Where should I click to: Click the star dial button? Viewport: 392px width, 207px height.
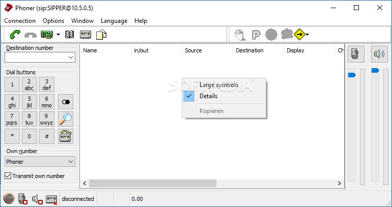tap(12, 136)
